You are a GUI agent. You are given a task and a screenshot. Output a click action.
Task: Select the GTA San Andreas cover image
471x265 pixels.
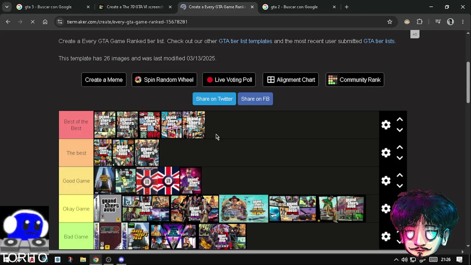(105, 125)
